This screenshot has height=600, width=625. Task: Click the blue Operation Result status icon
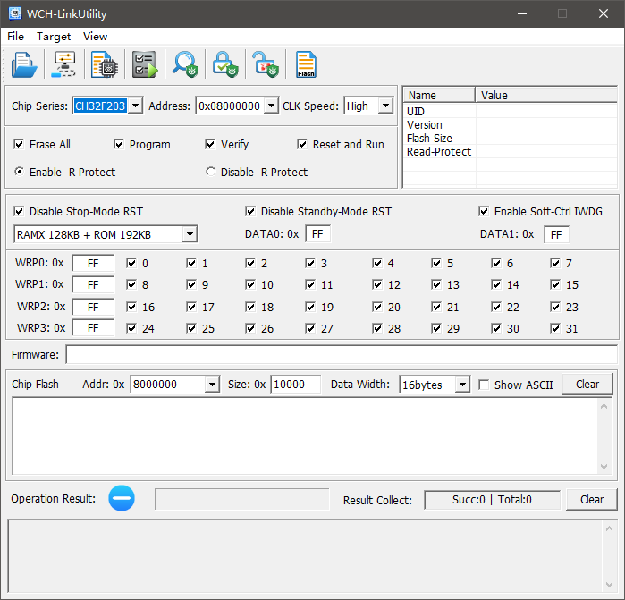[x=122, y=499]
